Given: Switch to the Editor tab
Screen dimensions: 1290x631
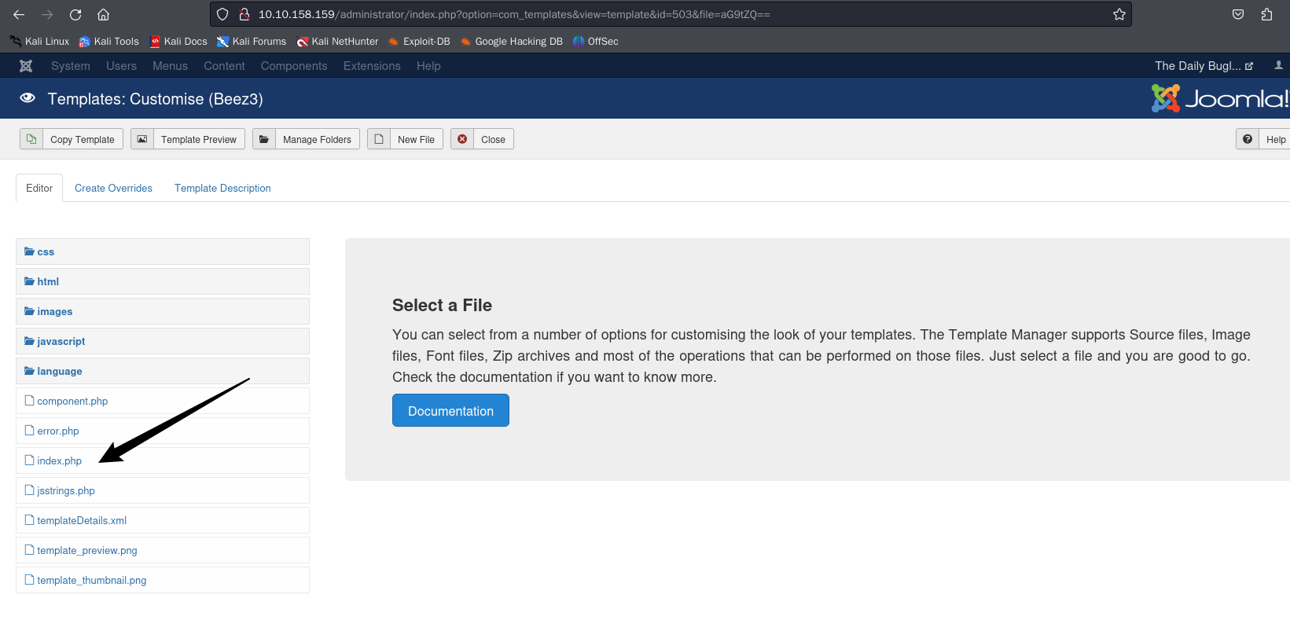Looking at the screenshot, I should 39,188.
